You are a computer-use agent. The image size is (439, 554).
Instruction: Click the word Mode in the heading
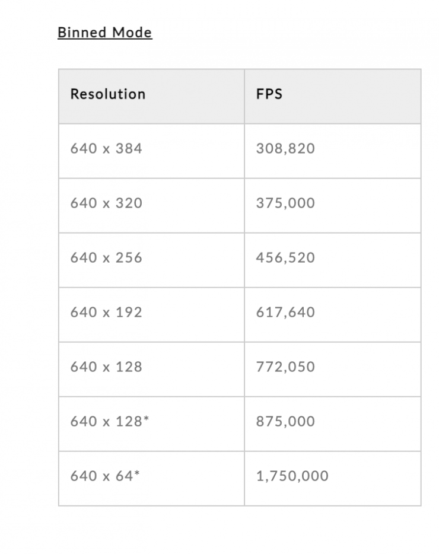click(134, 32)
